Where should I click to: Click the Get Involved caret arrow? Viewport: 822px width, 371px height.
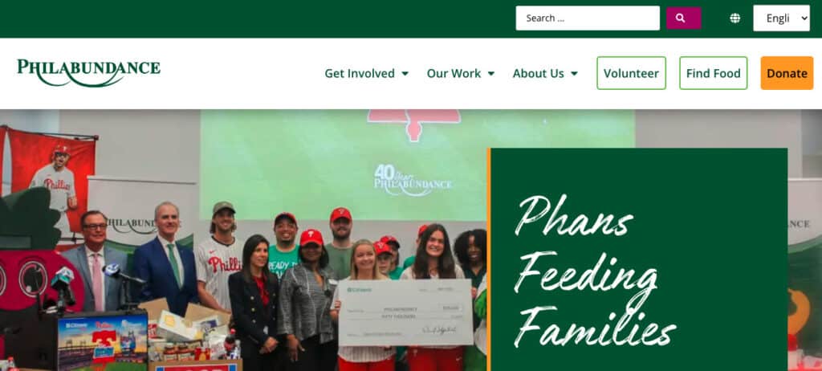pyautogui.click(x=405, y=74)
